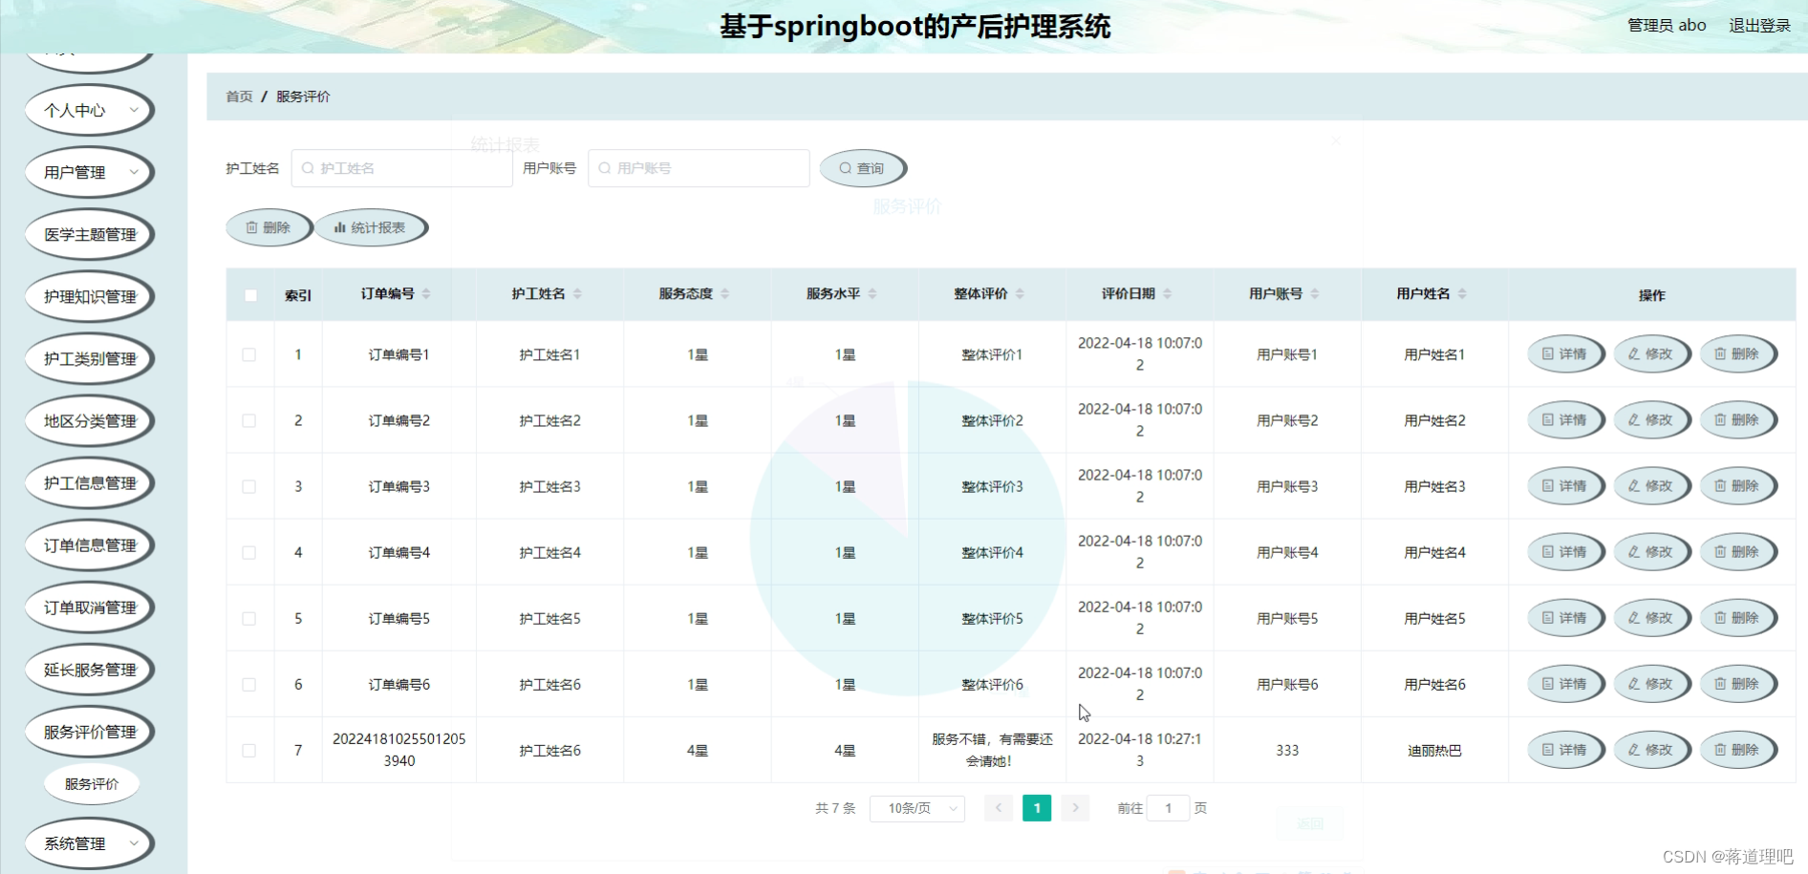Click the 删除 batch delete button above table
Image resolution: width=1808 pixels, height=874 pixels.
tap(269, 227)
